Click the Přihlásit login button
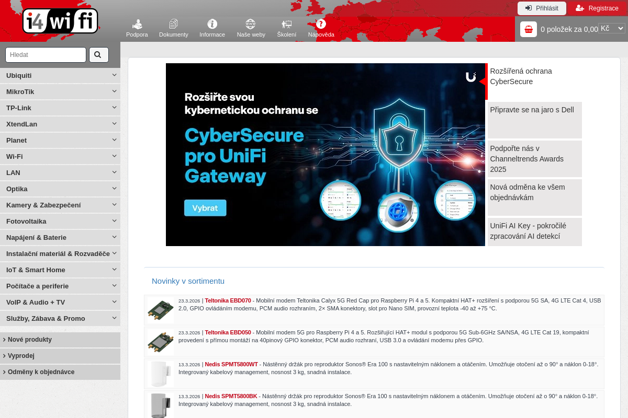 542,8
